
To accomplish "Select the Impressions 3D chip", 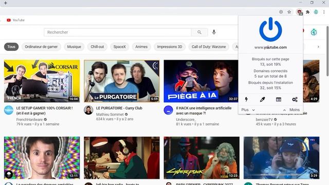I will (x=170, y=47).
